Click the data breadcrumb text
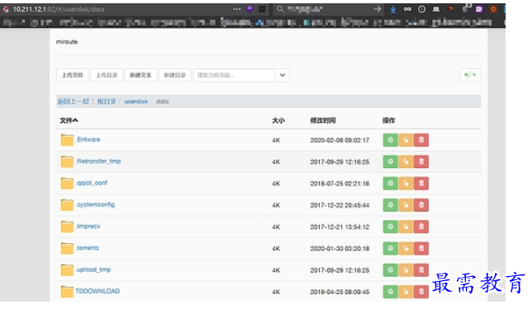Image resolution: width=532 pixels, height=309 pixels. click(x=162, y=101)
